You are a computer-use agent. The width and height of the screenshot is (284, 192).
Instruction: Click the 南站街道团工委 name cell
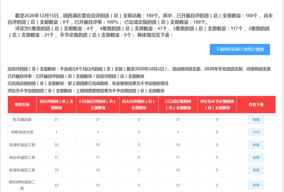22,157
